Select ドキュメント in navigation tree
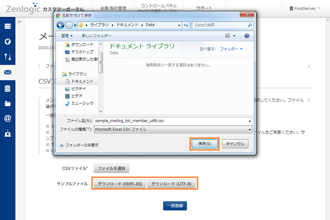Screen dimensions: 330x220 (x=80, y=81)
